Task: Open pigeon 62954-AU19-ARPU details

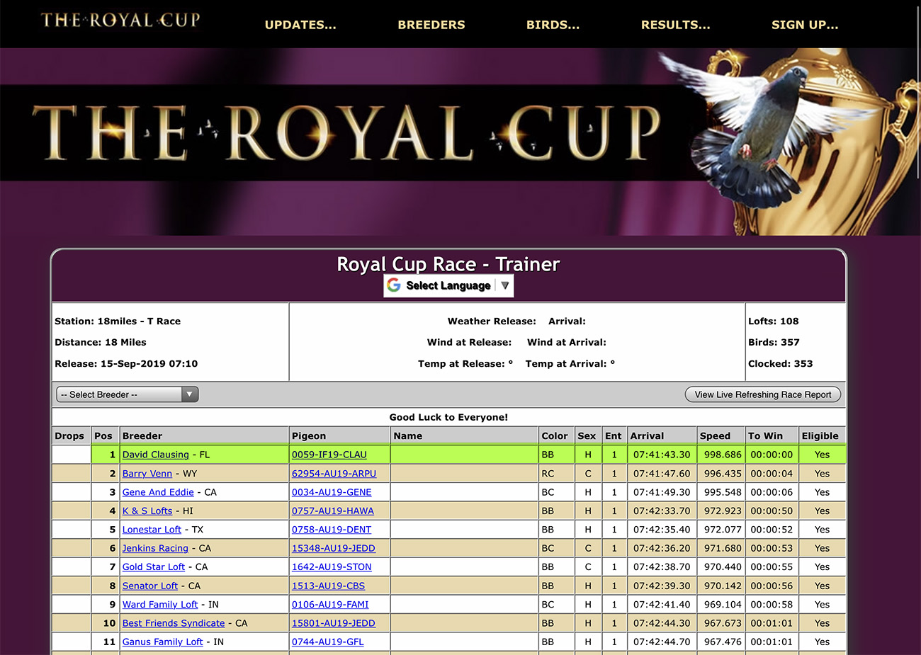Action: click(334, 474)
